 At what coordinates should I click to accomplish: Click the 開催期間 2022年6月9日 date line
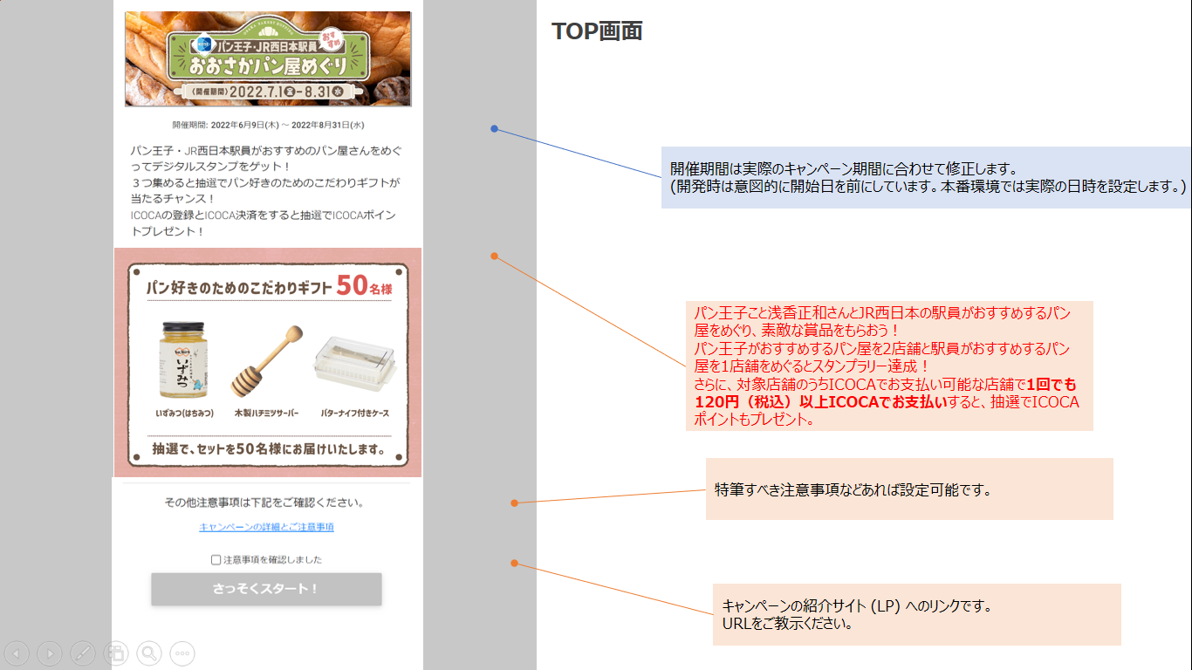click(268, 126)
